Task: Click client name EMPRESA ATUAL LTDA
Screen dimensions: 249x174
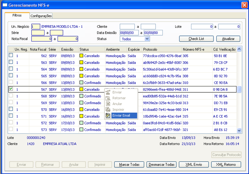Action: tap(59, 144)
